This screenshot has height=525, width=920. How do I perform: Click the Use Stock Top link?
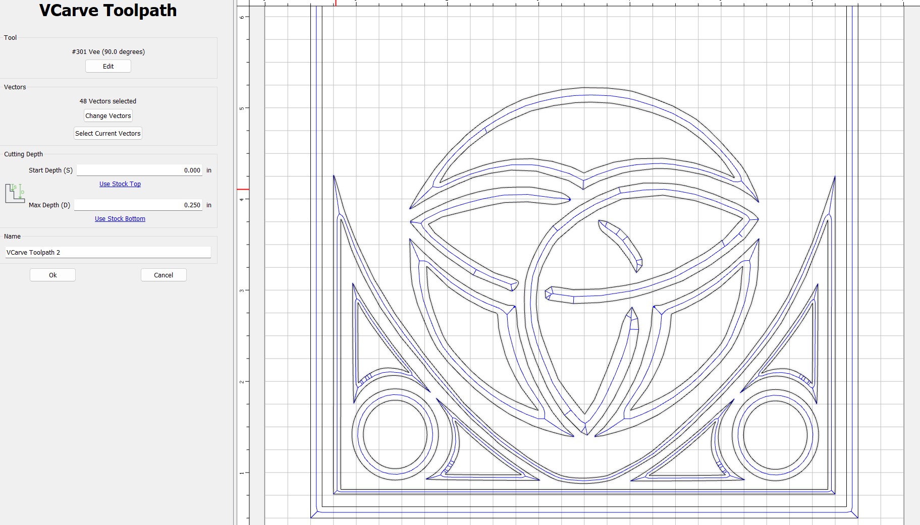120,184
